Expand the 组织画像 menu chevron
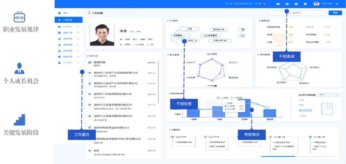Viewport: 346px width, 164px height. pos(78,51)
